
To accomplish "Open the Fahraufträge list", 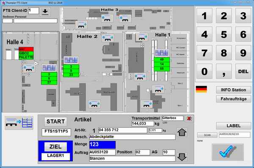I will pyautogui.click(x=233, y=99).
